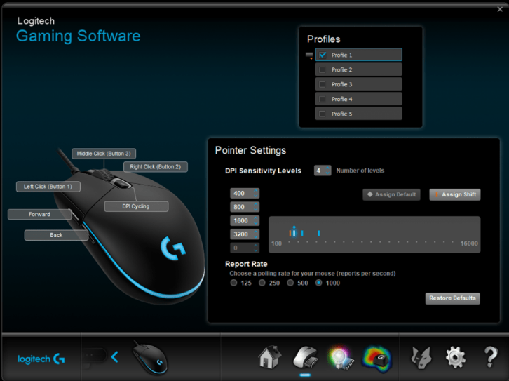Image resolution: width=509 pixels, height=381 pixels.
Task: Select the Profile 2 row
Action: point(358,69)
